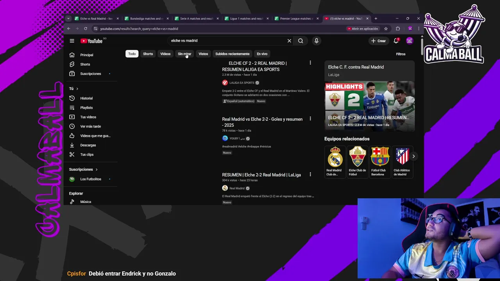Switch to Serie A matches browser tab

[196, 18]
